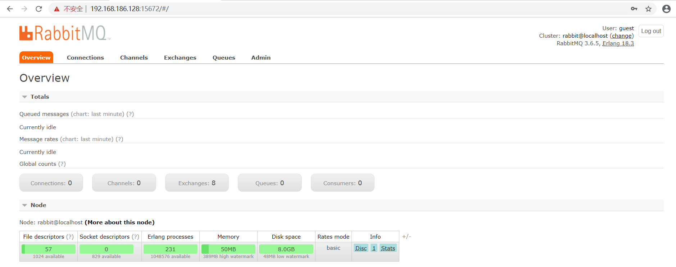Screen dimensions: 676x267
Task: Go to the Exchanges tab
Action: pos(180,57)
